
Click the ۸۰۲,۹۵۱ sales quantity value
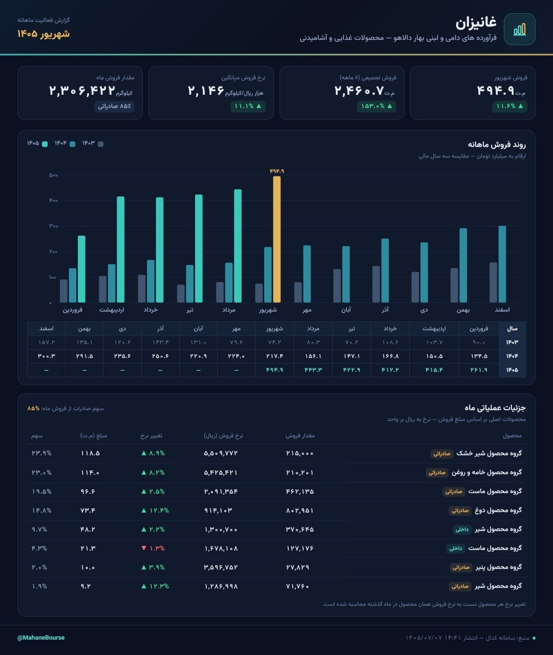click(300, 511)
